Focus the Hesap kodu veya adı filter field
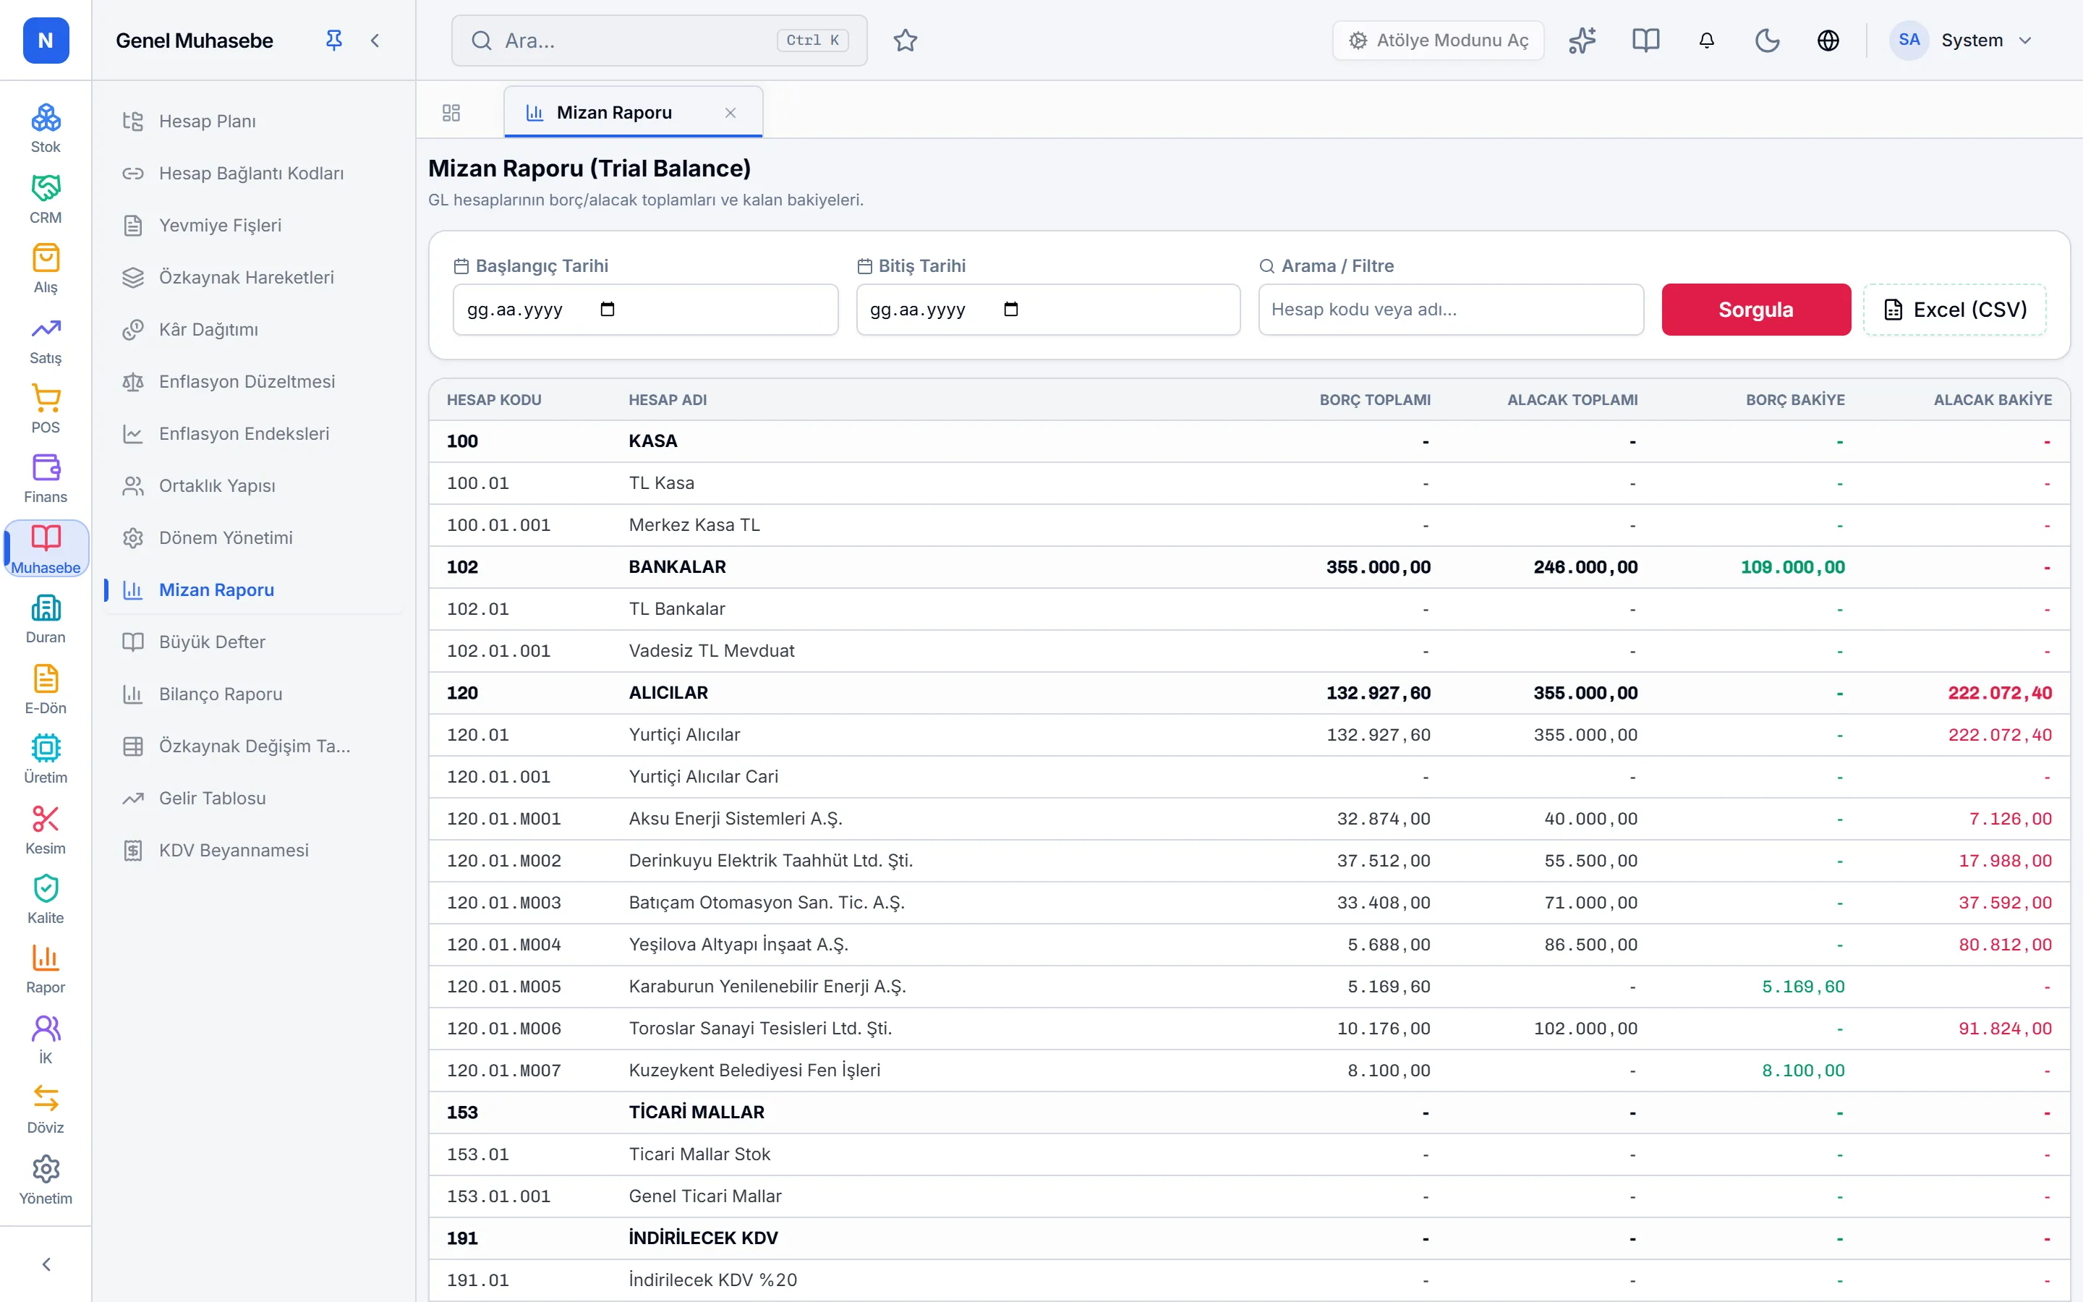The height and width of the screenshot is (1302, 2083). [1450, 309]
